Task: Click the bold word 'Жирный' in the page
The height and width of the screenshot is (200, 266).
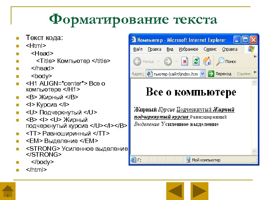Action: click(146, 110)
